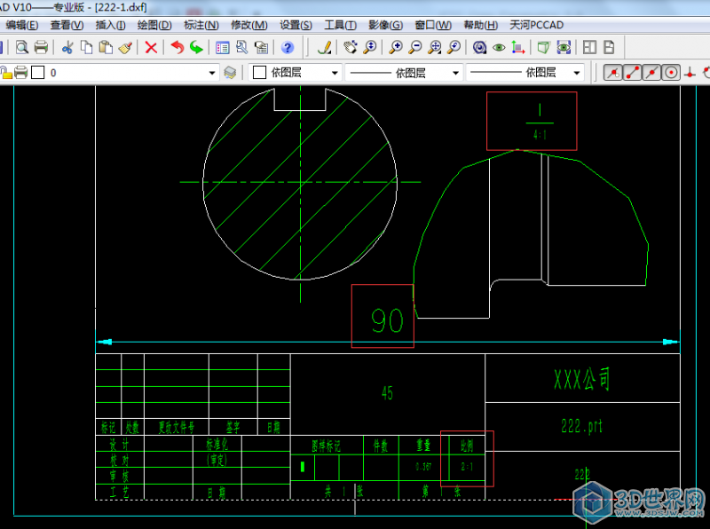Toggle midpoint object snap button
This screenshot has width=710, height=529.
point(651,73)
